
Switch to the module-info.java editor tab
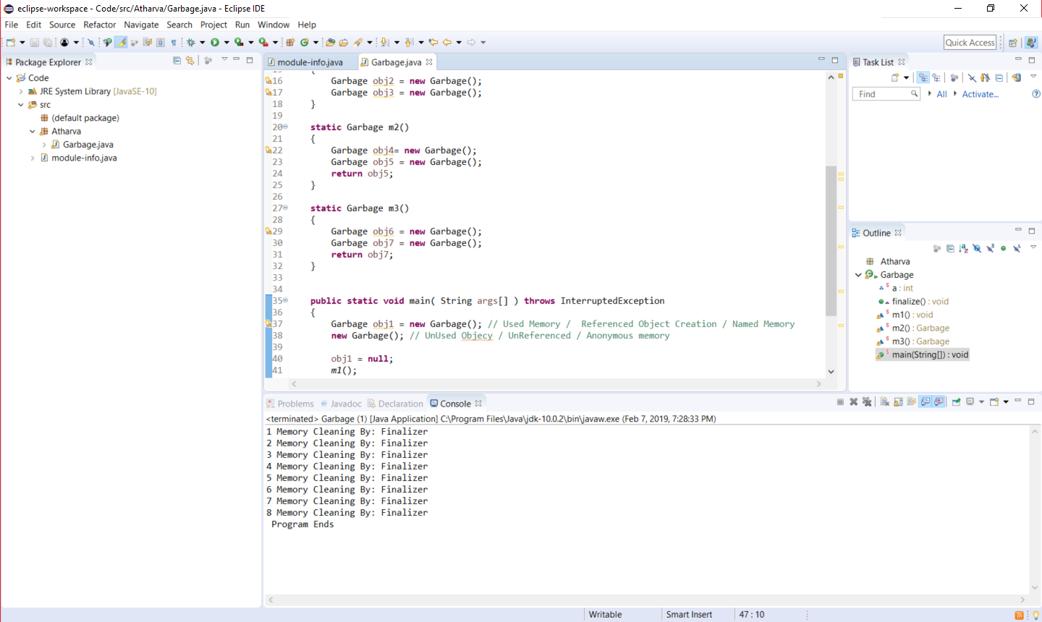coord(310,61)
